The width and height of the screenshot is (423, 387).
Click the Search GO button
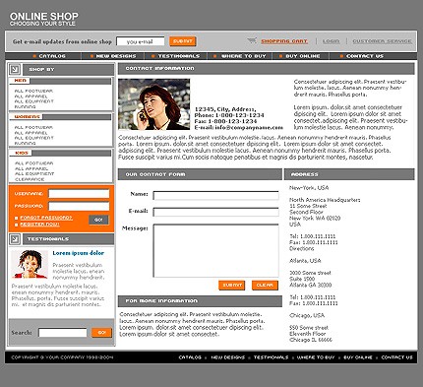tap(101, 333)
